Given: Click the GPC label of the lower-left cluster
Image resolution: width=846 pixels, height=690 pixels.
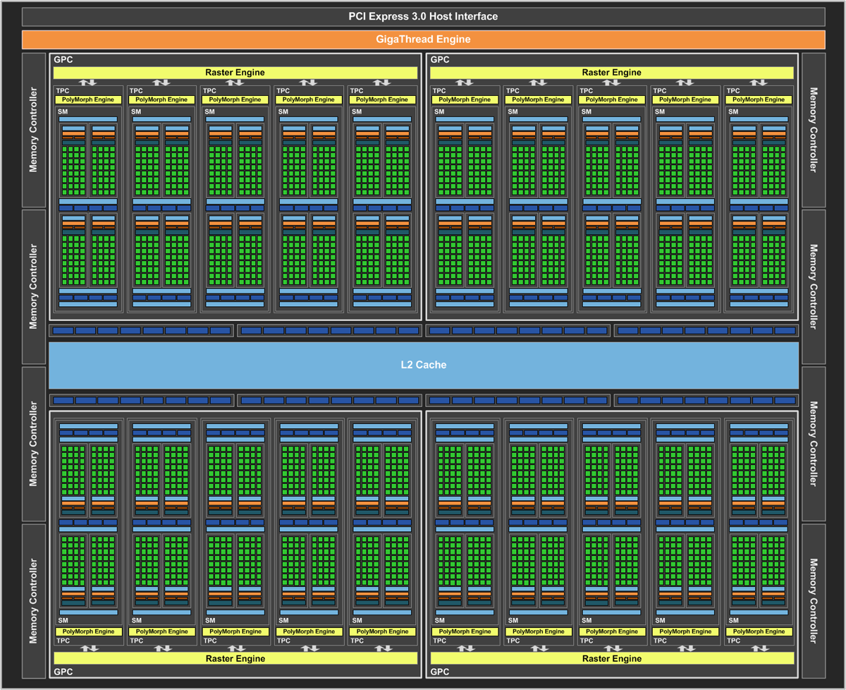Looking at the screenshot, I should pyautogui.click(x=63, y=672).
